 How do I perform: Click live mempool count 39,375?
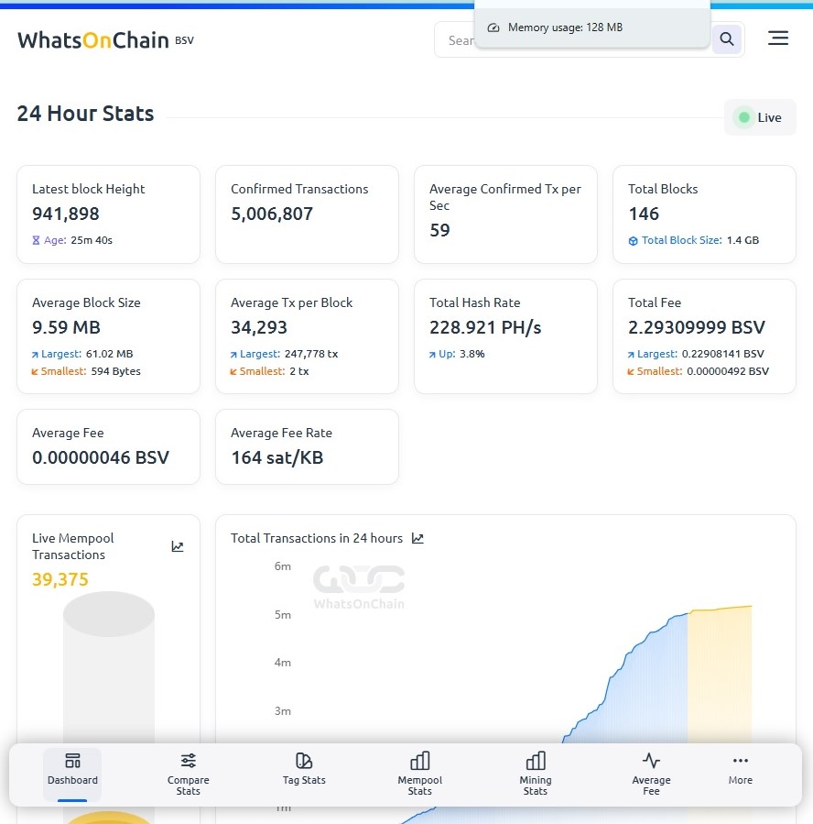point(60,579)
